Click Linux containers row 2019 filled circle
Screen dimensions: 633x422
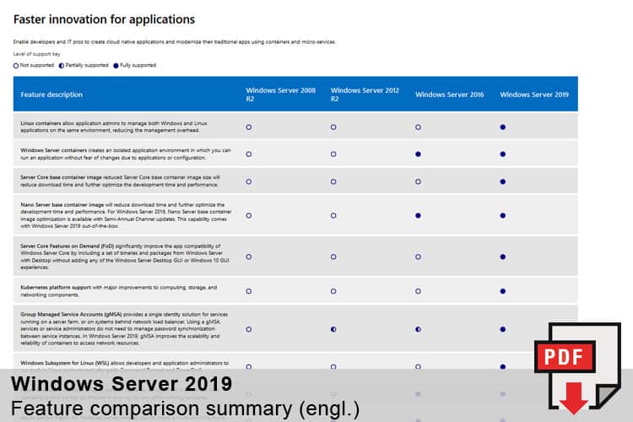pos(503,127)
